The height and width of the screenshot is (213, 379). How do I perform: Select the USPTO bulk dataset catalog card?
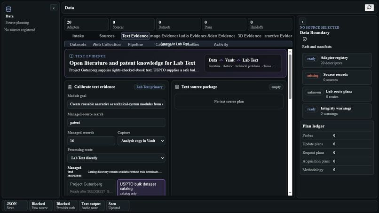(x=142, y=187)
